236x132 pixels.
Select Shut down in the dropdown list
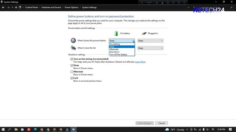tap(122, 52)
